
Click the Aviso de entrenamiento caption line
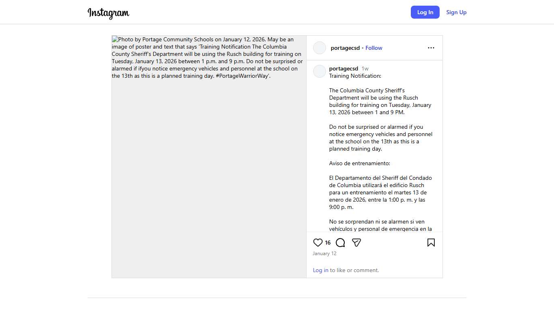pyautogui.click(x=359, y=163)
